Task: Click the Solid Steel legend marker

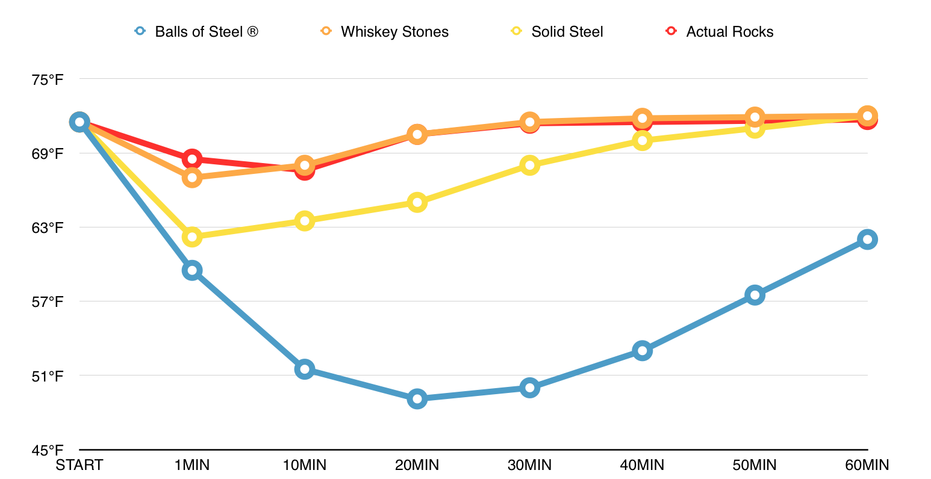Action: (x=517, y=31)
